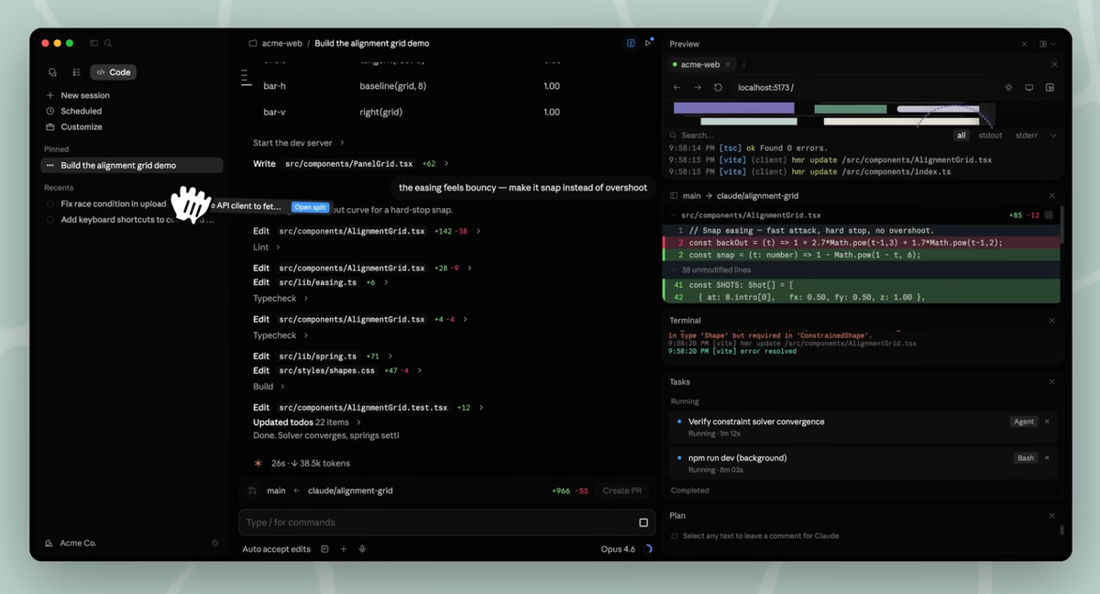Screen dimensions: 1100x594
Task: Toggle the theme brightness icon in preview toolbar
Action: click(1008, 87)
